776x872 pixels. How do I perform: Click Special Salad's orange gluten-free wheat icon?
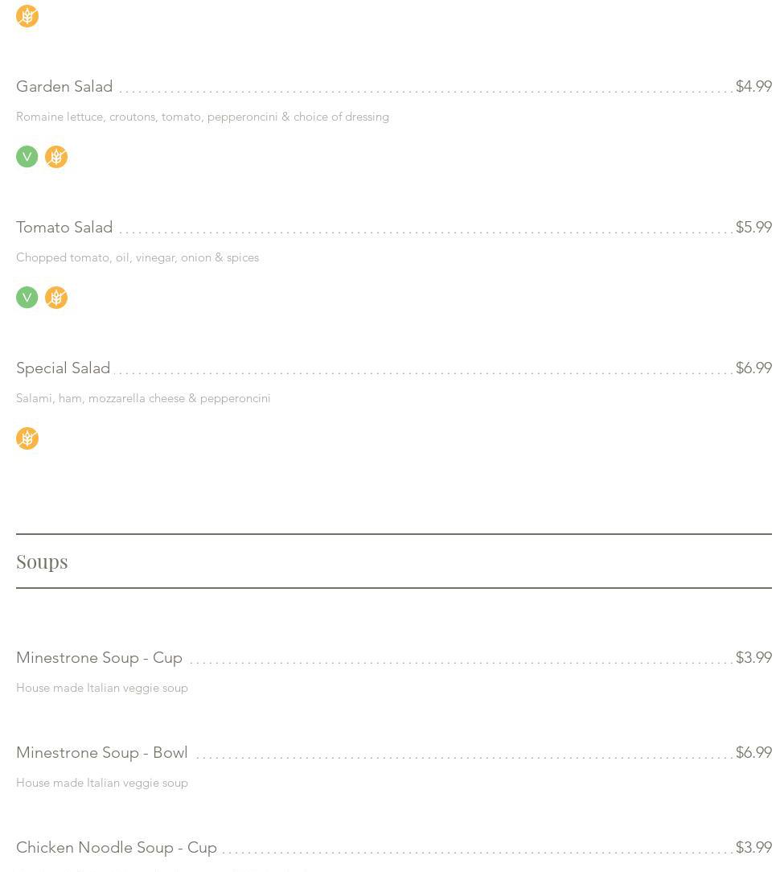[27, 438]
